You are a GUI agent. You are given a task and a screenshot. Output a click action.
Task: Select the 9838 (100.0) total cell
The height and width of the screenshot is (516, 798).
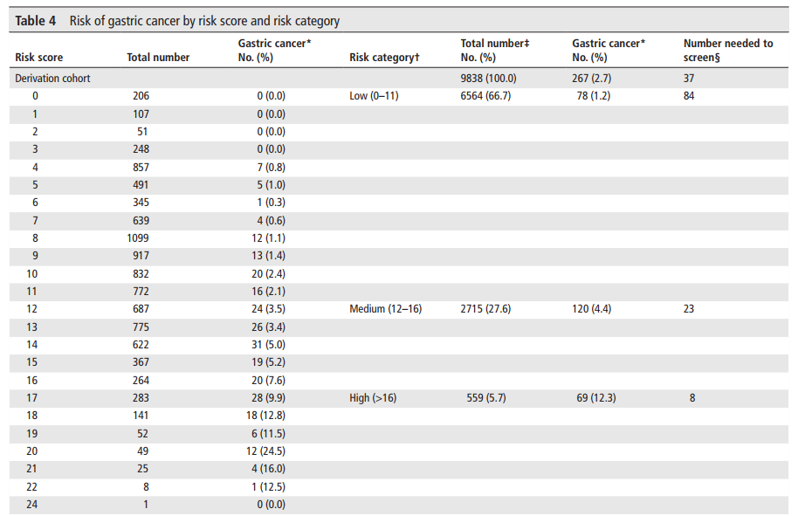[x=488, y=79]
